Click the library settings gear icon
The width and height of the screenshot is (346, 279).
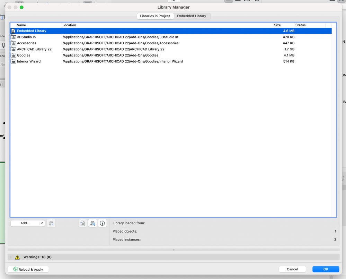pyautogui.click(x=92, y=223)
